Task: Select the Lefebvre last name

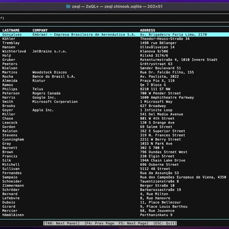Action: [11, 198]
